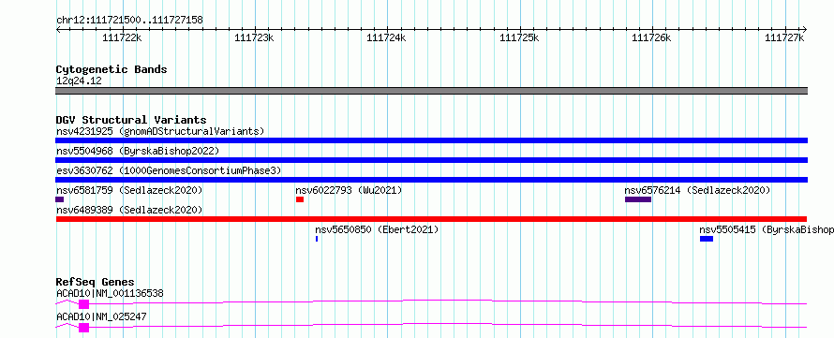Select the small purple nsv6581759 variant block
The width and height of the screenshot is (834, 338).
tap(60, 199)
